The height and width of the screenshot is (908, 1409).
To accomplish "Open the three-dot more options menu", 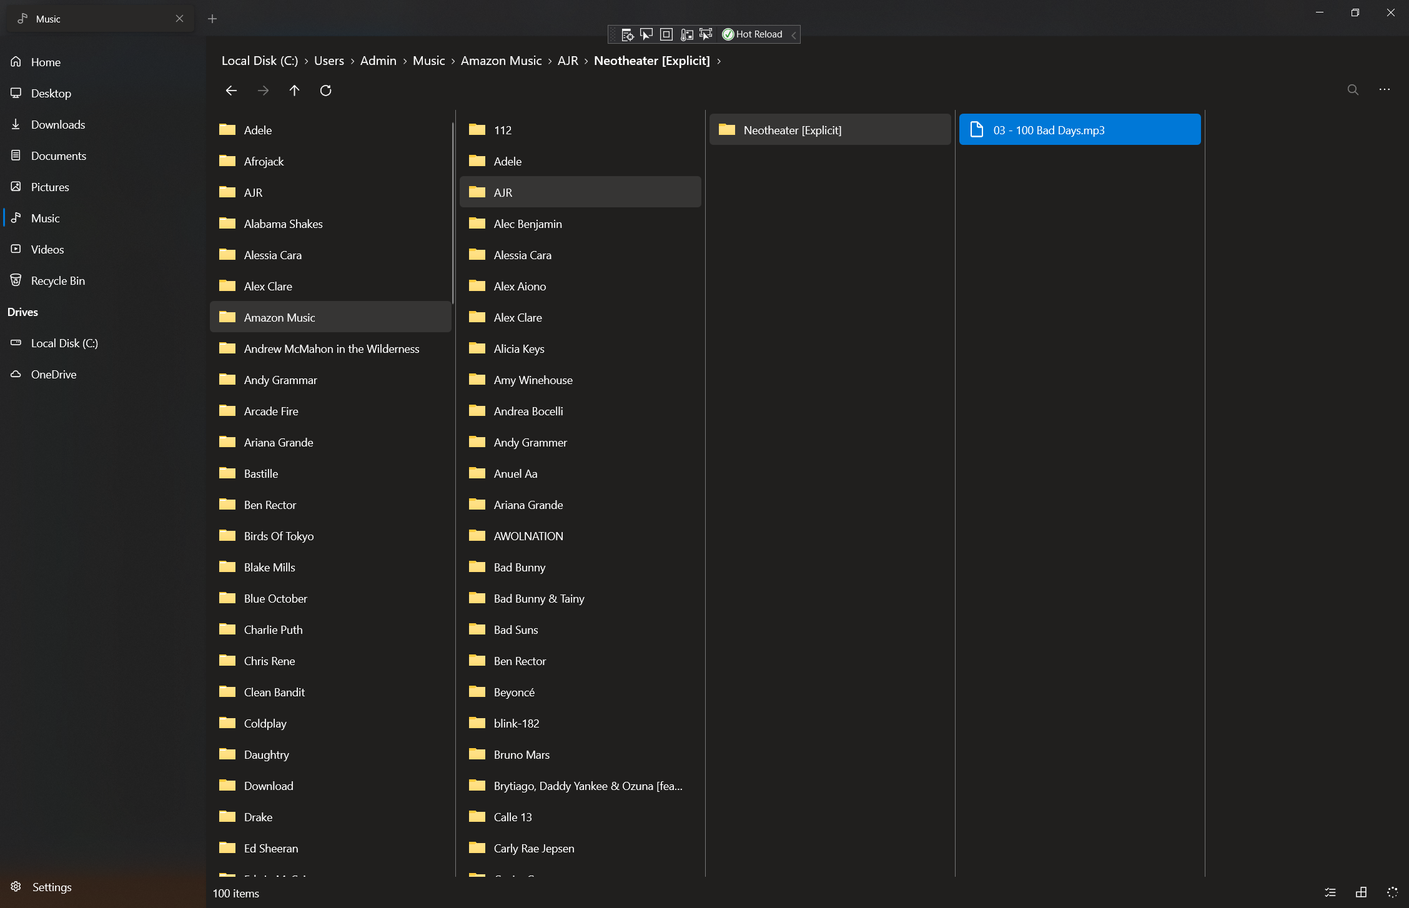I will click(x=1385, y=90).
